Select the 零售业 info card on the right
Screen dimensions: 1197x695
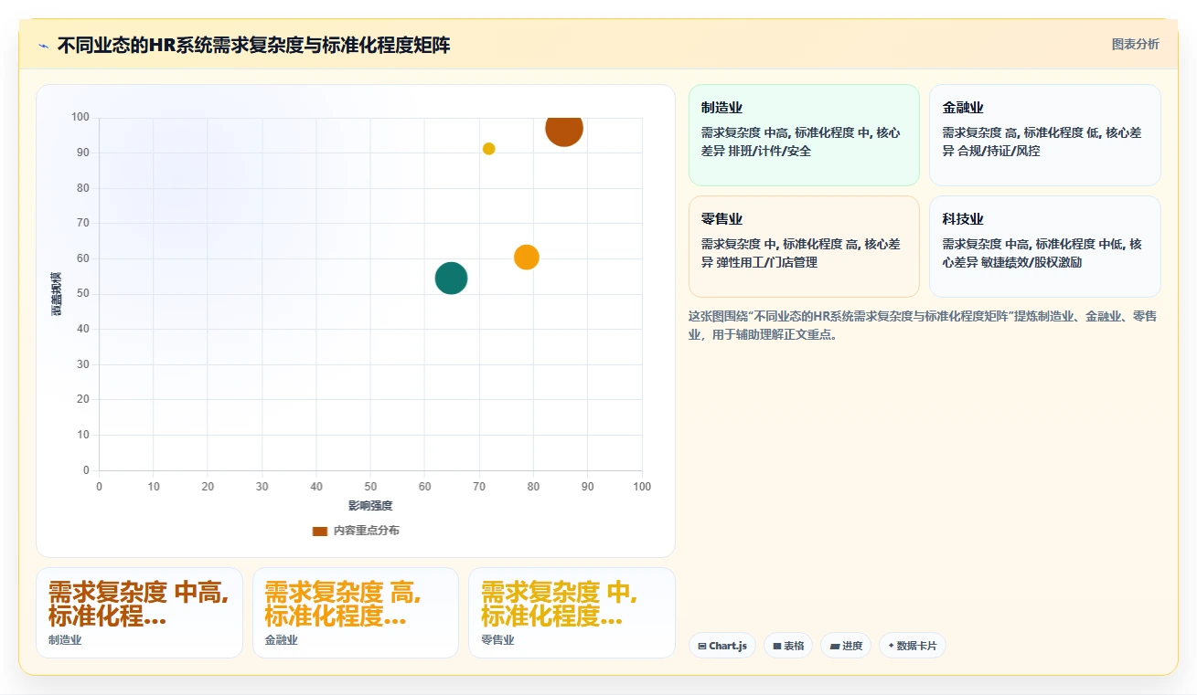click(804, 247)
